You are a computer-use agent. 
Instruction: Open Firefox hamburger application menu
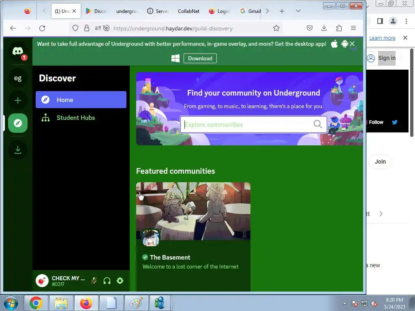(353, 28)
